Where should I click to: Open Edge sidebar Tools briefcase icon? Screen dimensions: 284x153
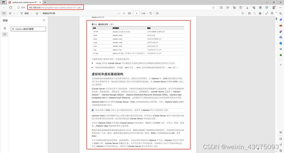click(x=281, y=26)
